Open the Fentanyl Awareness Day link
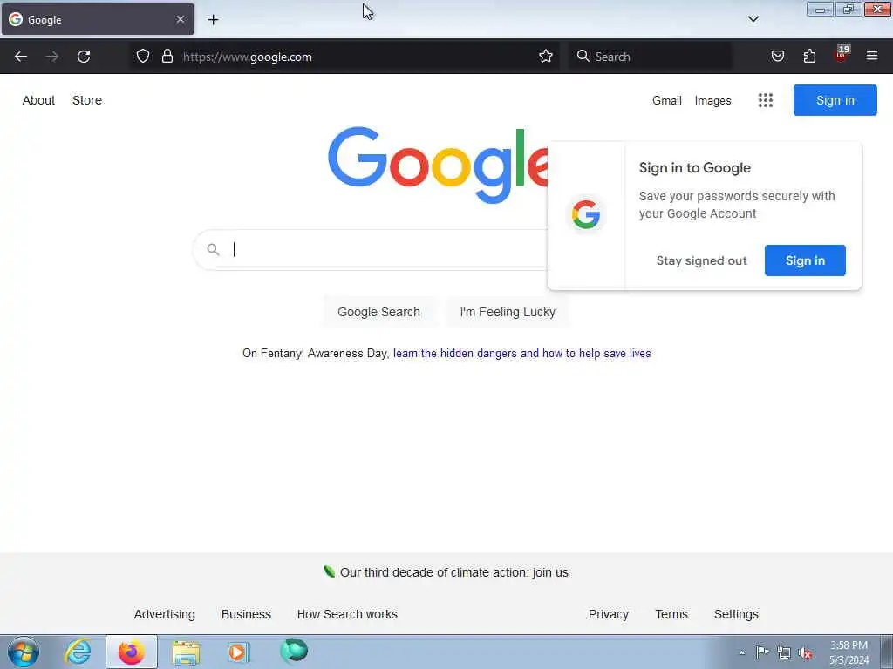The height and width of the screenshot is (669, 893). tap(521, 354)
